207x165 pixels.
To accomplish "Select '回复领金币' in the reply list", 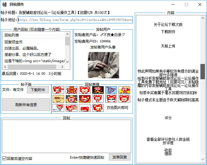I will click(13, 42).
